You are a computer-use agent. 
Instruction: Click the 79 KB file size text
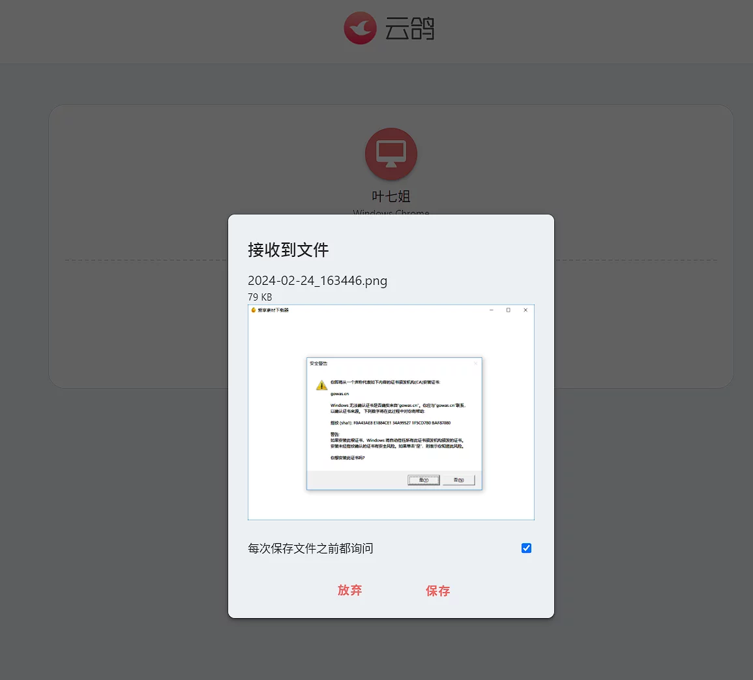click(x=259, y=297)
